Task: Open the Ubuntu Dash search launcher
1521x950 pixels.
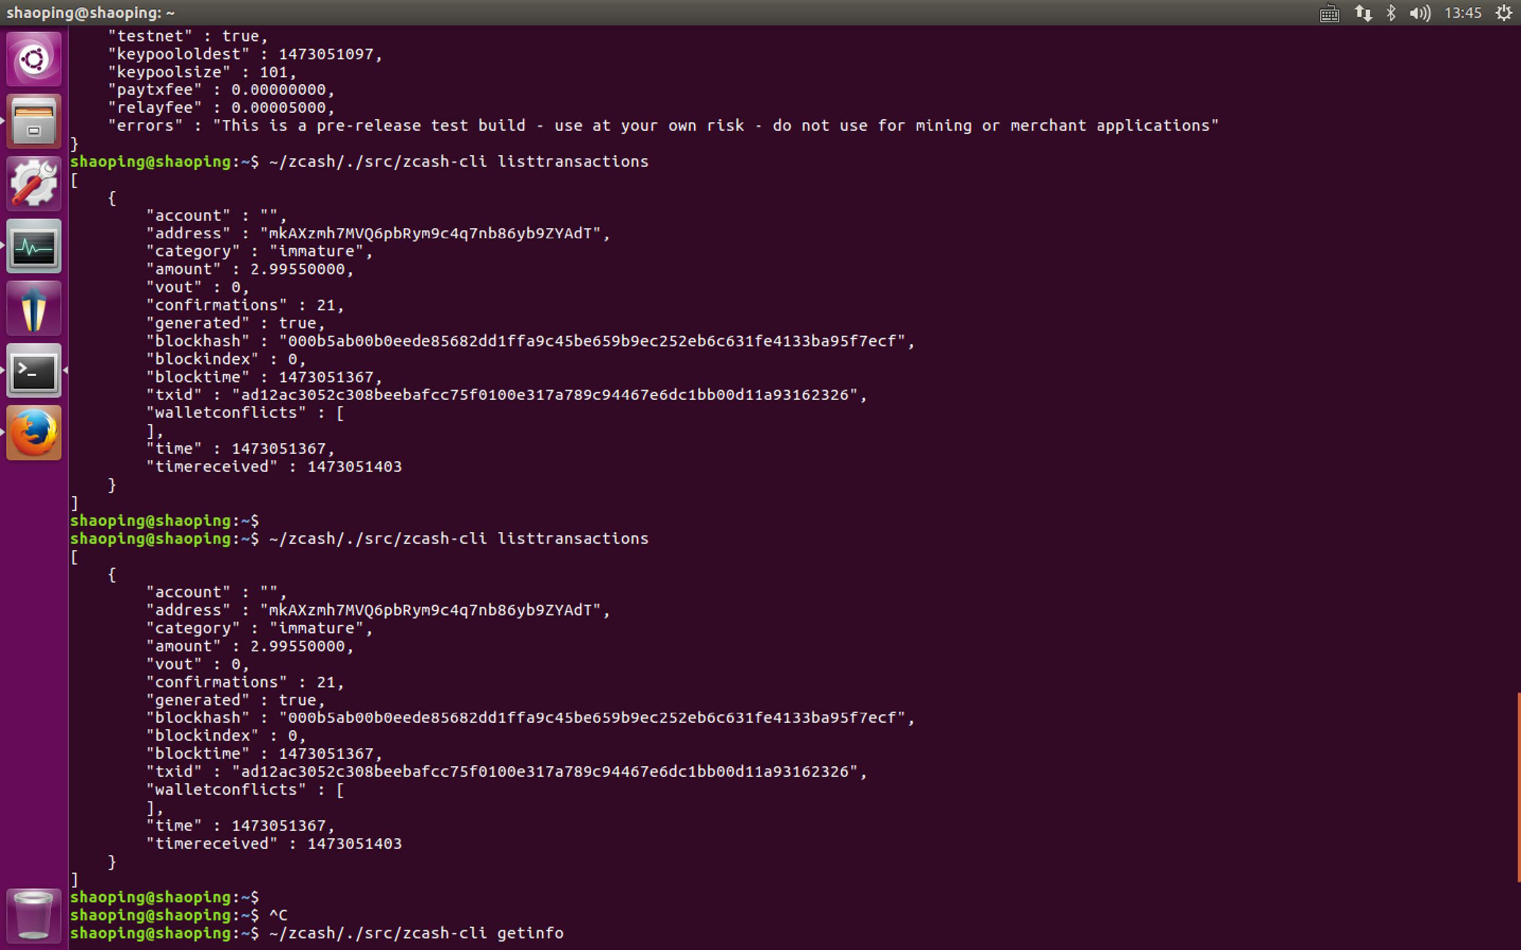Action: point(34,59)
